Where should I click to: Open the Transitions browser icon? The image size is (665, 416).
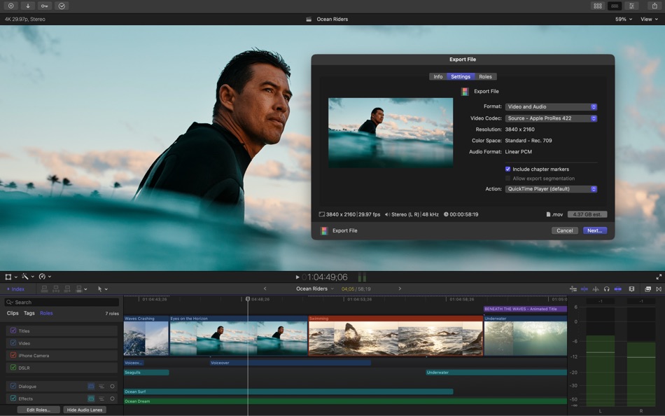658,289
